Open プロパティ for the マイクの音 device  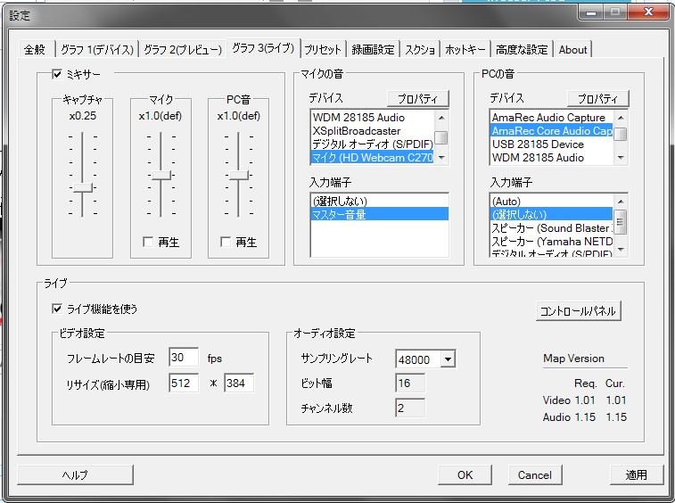click(417, 99)
